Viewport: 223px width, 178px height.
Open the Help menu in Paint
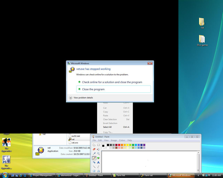pyautogui.click(x=130, y=140)
